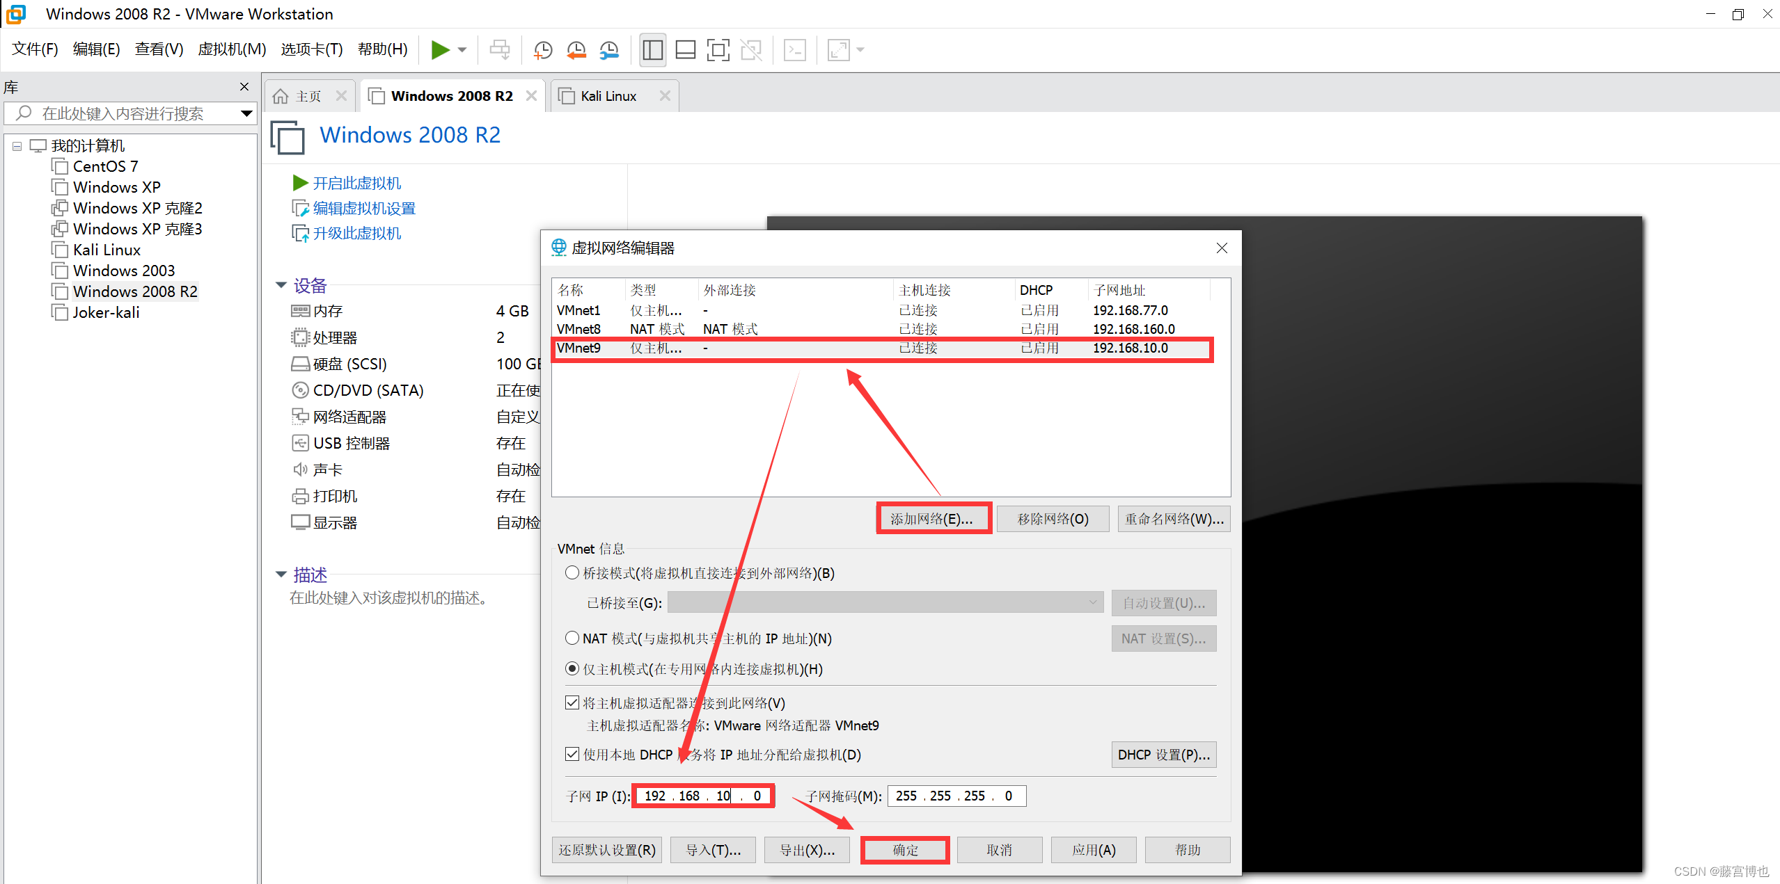Select Windows XP 克隆2 in the library
1780x884 pixels.
point(137,208)
